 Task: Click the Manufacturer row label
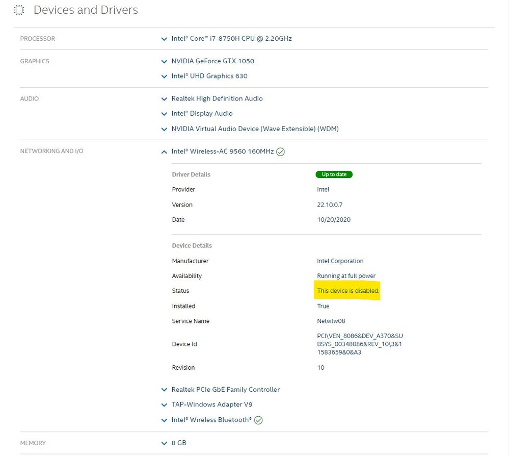click(x=190, y=261)
